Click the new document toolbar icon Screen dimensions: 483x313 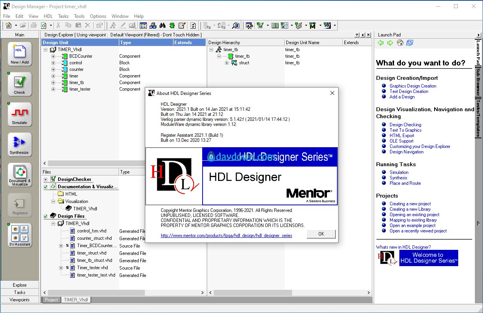coord(9,26)
